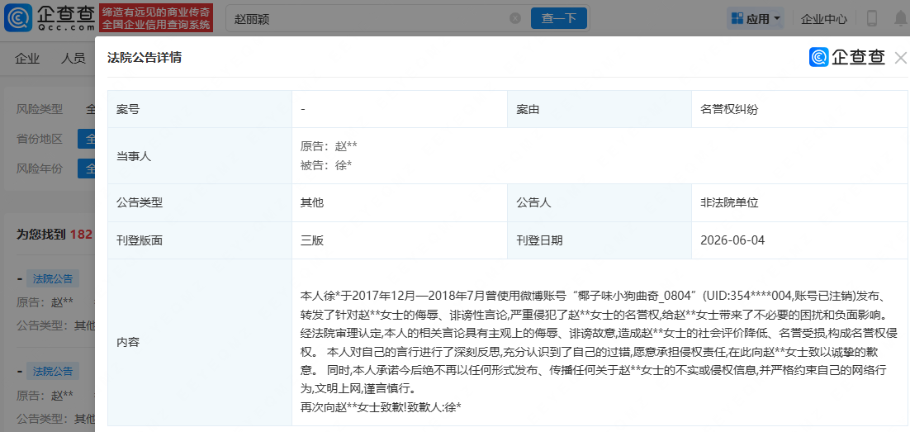Select the 法院公告 tag in the second result

tap(53, 371)
